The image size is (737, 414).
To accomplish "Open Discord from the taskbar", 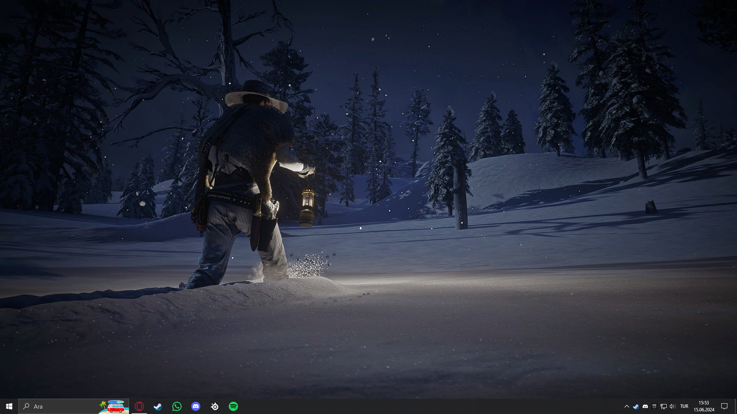I will click(x=195, y=406).
